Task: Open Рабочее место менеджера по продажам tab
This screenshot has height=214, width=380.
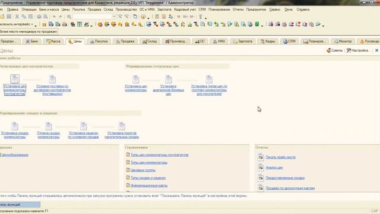Action: tap(29, 32)
